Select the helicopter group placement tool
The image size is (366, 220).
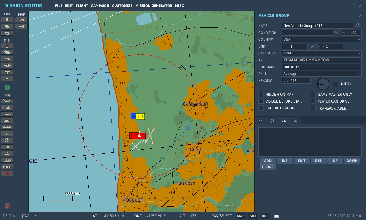7,107
